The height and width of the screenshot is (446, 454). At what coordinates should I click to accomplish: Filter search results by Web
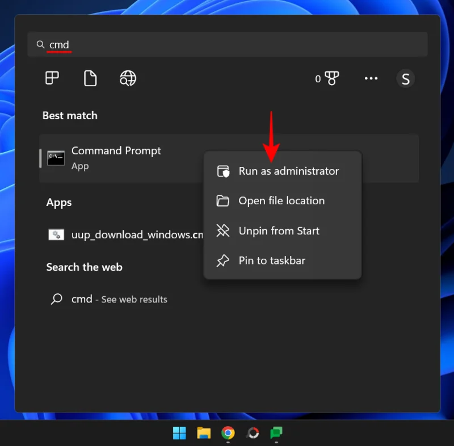(127, 78)
